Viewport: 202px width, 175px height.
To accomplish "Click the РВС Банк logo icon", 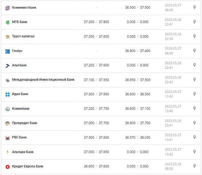I will pyautogui.click(x=8, y=138).
